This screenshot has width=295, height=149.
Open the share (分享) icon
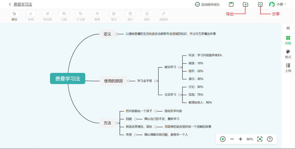260,4
